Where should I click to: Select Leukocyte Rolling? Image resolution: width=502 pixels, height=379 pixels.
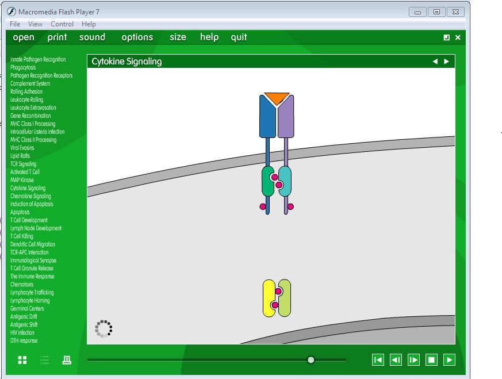coord(26,99)
